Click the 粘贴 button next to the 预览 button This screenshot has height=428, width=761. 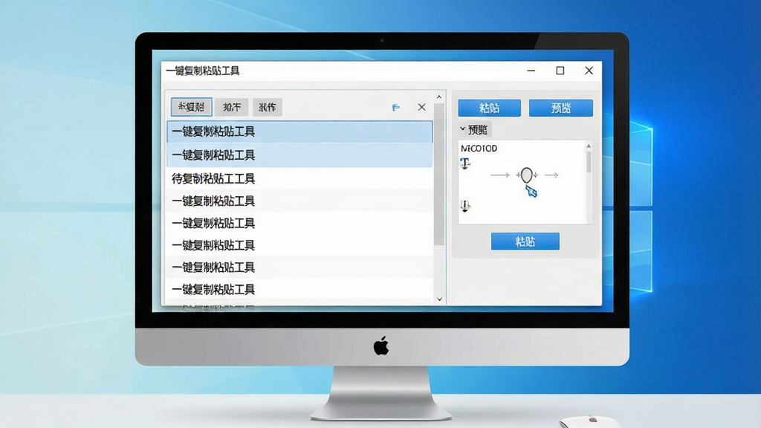(x=489, y=108)
